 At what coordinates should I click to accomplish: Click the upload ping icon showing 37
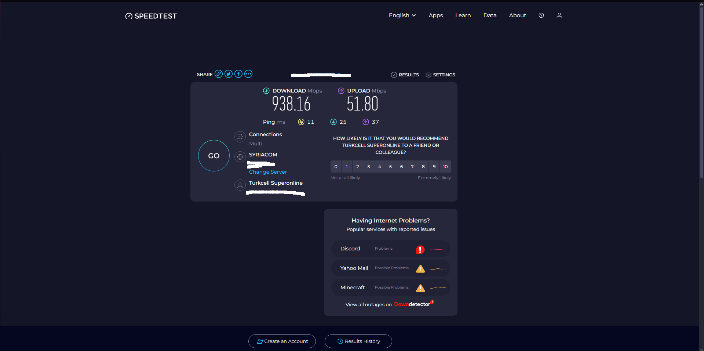coord(366,122)
